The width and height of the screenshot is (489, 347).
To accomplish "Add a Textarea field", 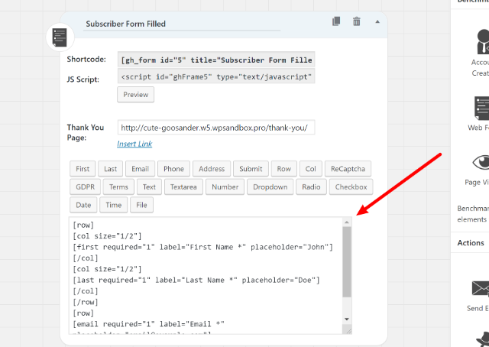I will [183, 187].
